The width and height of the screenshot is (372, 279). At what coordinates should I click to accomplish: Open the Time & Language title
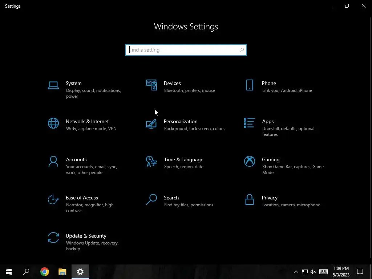click(x=183, y=160)
